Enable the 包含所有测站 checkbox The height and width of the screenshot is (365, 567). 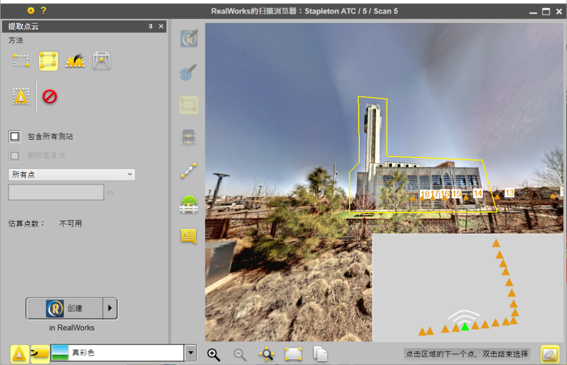tap(14, 136)
